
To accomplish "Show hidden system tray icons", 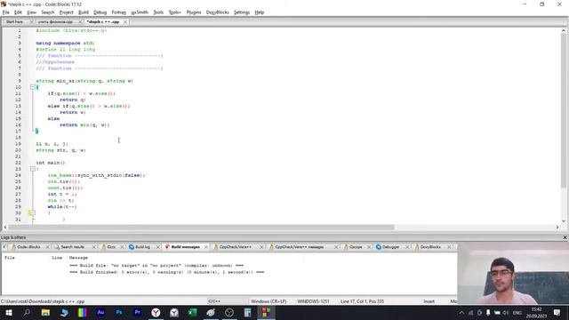I will coord(461,313).
